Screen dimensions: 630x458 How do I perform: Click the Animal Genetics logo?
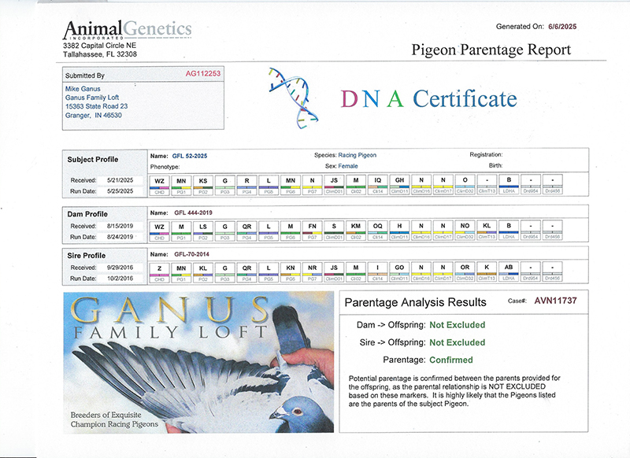pos(127,30)
